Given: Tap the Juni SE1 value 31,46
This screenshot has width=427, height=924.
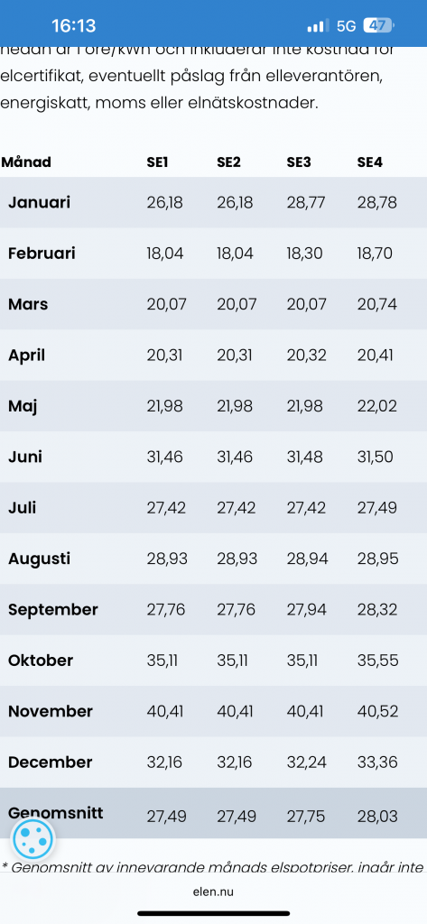Looking at the screenshot, I should [x=164, y=457].
